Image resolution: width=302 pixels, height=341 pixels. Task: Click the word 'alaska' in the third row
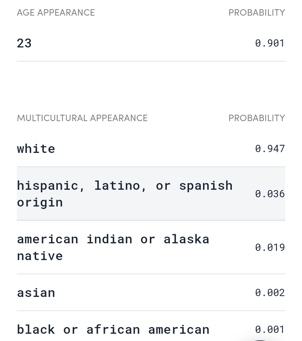coord(187,239)
